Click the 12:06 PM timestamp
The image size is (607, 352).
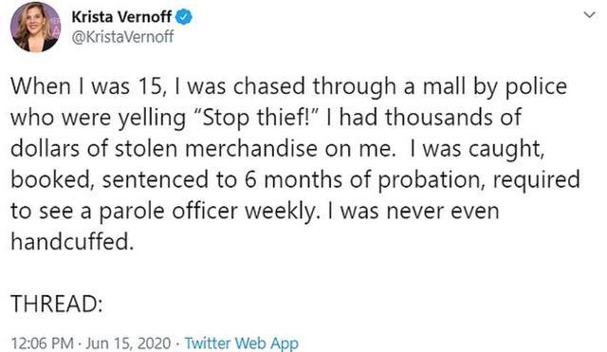pos(42,343)
